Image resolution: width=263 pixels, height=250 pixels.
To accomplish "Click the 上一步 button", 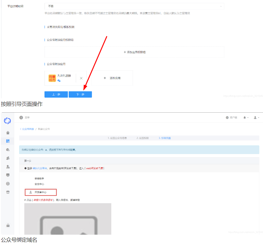I will pyautogui.click(x=56, y=94).
